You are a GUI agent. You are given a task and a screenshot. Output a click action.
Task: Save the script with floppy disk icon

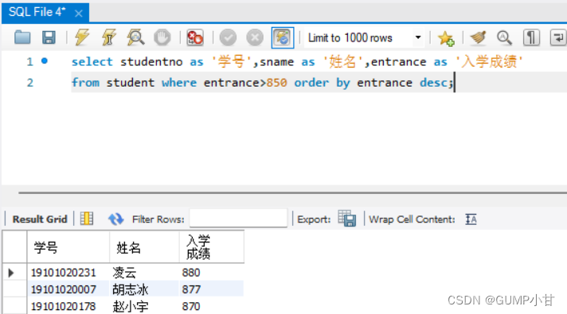point(49,37)
